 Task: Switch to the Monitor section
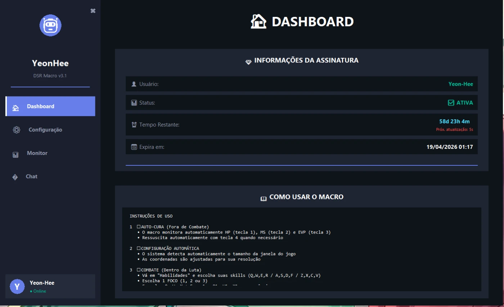(37, 153)
